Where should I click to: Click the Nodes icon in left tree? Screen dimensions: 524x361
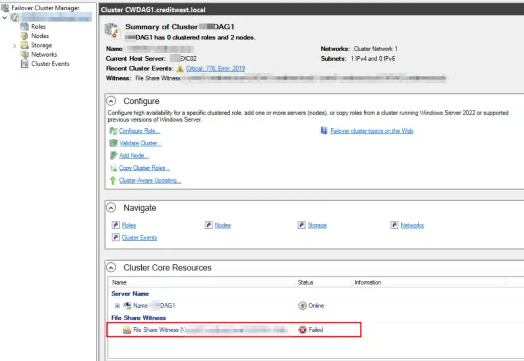coord(24,36)
